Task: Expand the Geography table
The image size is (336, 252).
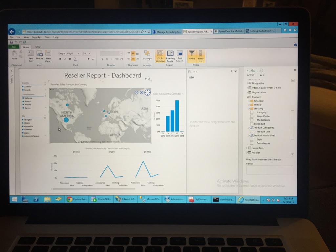Action: click(x=247, y=83)
